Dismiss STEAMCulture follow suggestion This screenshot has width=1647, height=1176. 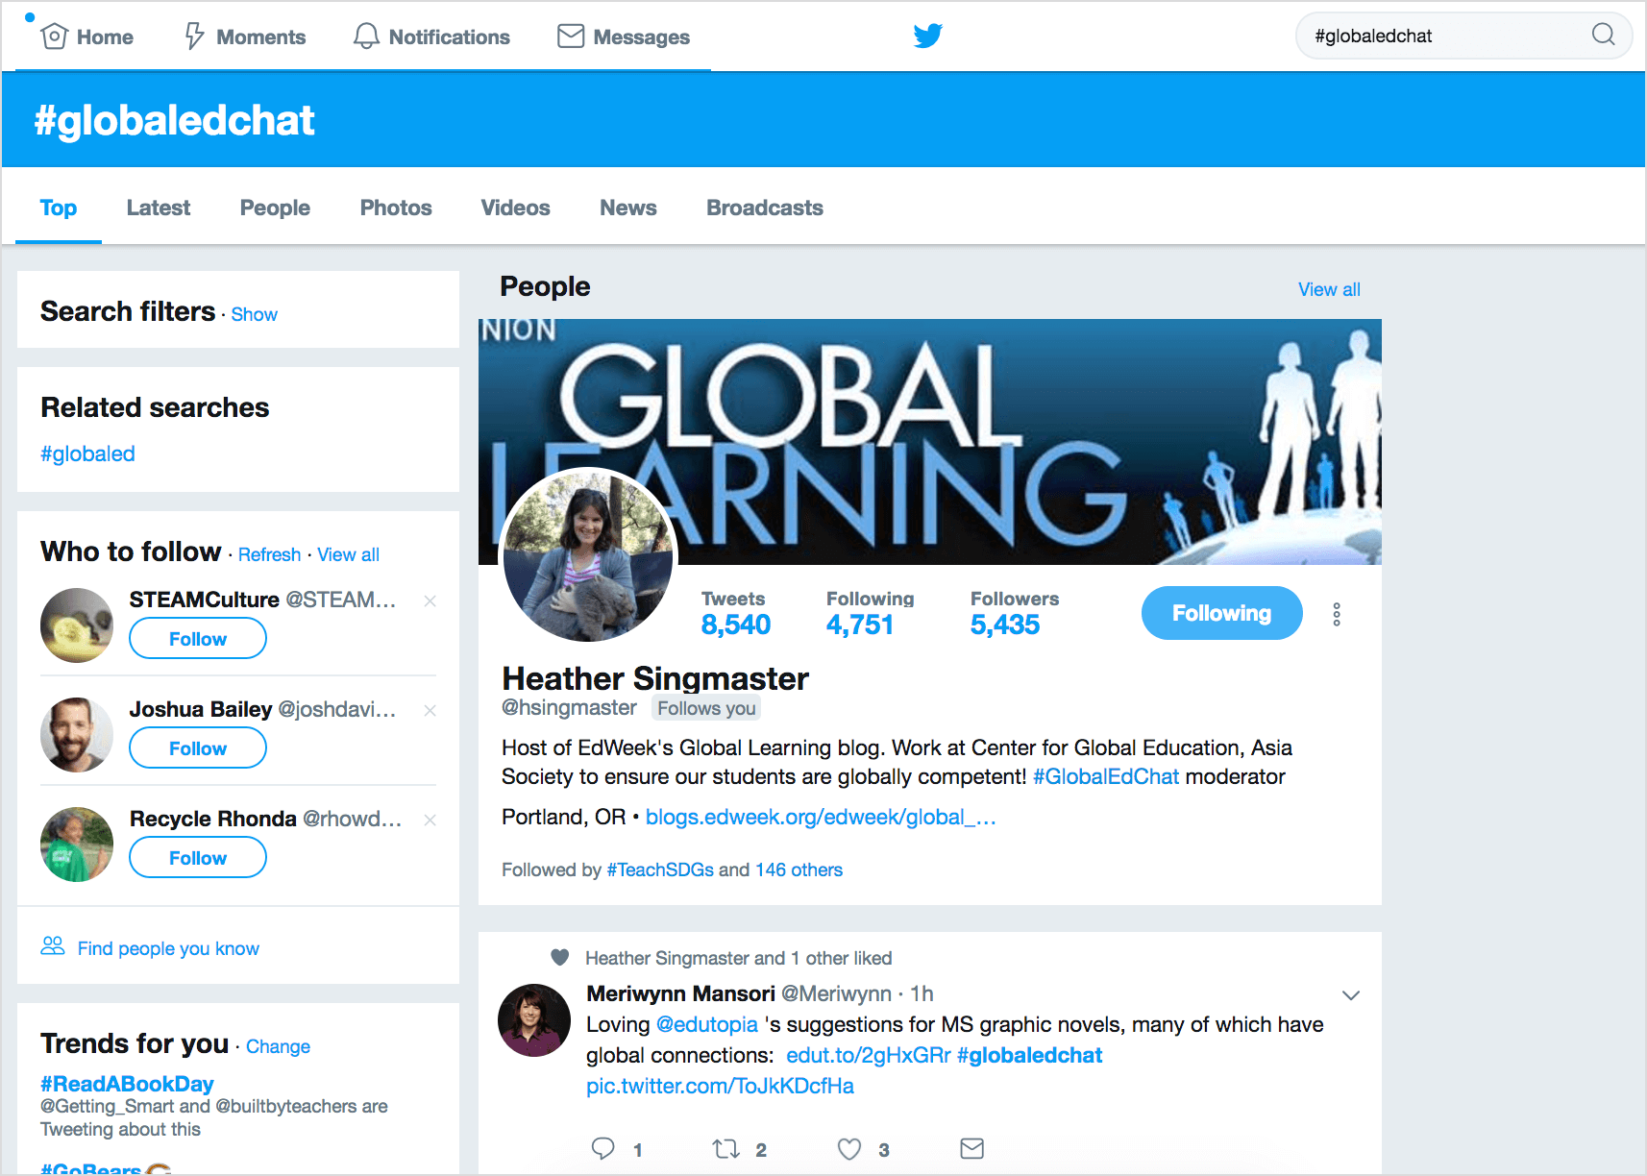coord(430,601)
